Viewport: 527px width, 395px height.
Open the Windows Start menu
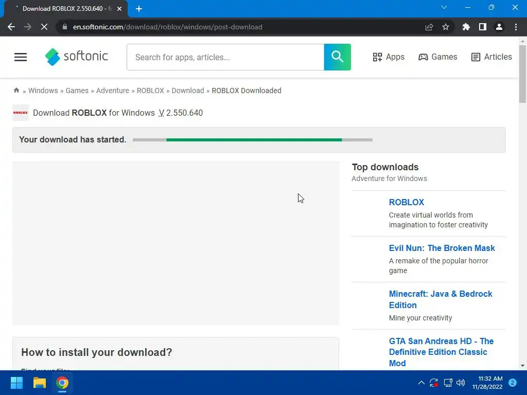(x=16, y=383)
